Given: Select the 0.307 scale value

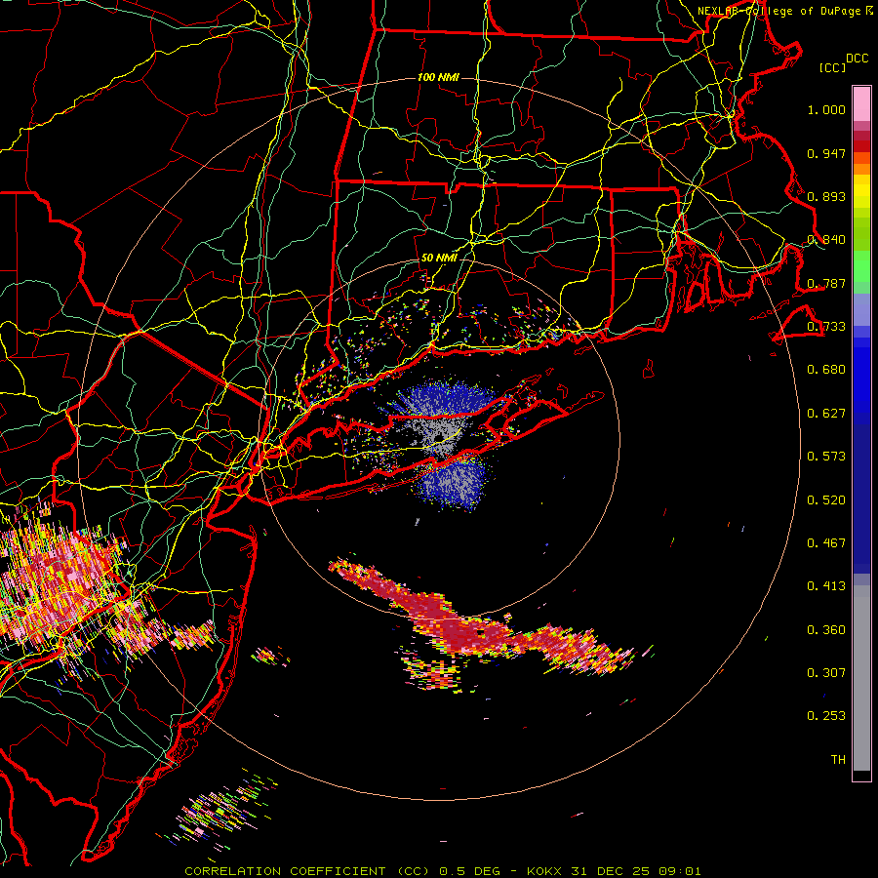Looking at the screenshot, I should point(826,673).
